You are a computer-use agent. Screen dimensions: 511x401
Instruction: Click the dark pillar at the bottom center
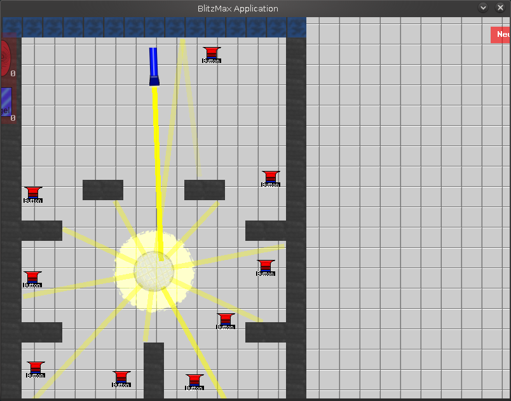coord(154,370)
